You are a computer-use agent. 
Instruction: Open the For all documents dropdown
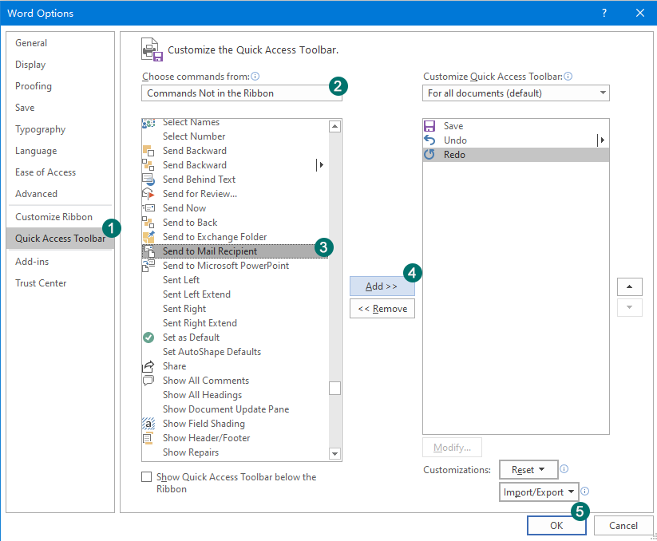click(516, 93)
